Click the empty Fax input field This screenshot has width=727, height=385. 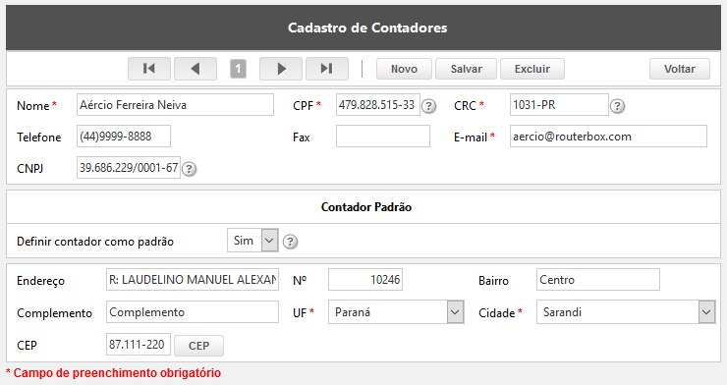[383, 137]
